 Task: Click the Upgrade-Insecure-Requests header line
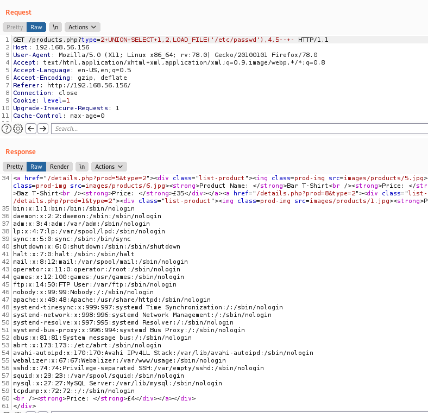66,109
